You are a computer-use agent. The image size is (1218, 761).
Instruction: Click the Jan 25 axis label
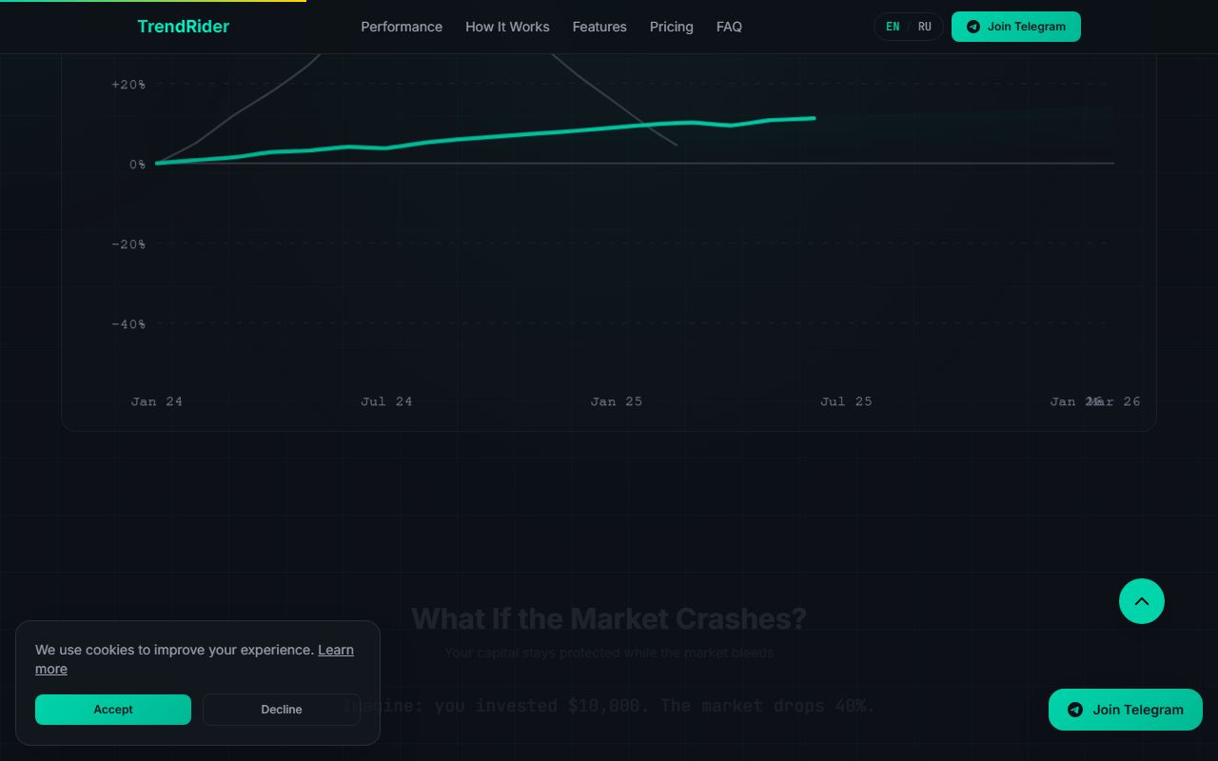point(617,401)
